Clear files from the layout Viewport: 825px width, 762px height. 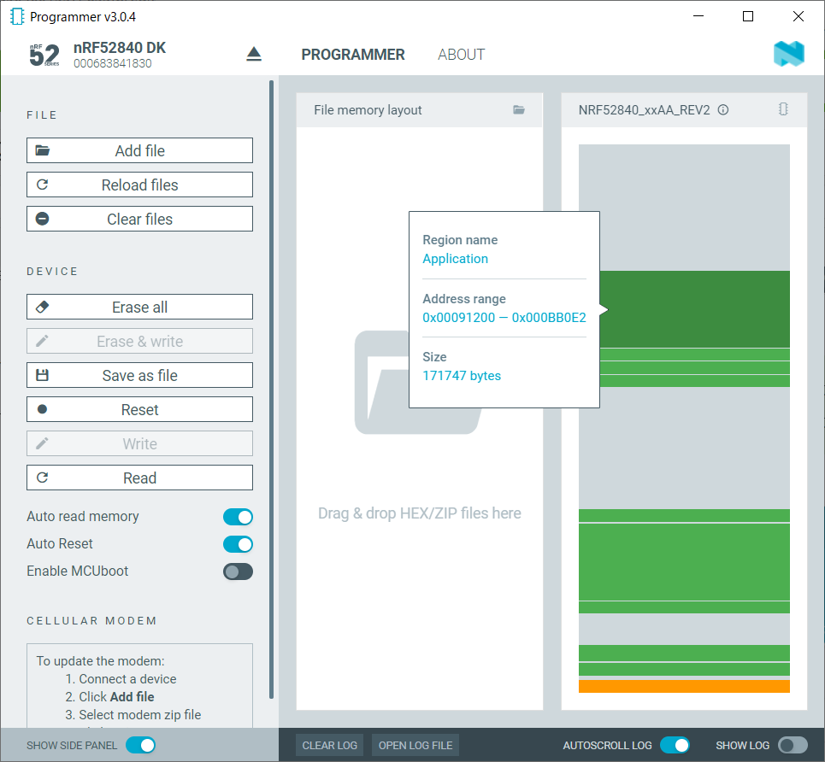point(139,219)
